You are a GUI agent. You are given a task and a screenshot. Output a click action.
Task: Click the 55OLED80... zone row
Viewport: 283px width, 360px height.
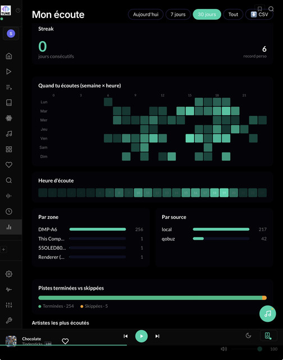pyautogui.click(x=91, y=248)
